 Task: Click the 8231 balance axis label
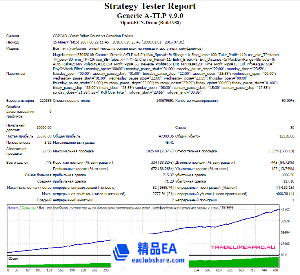pos(284,255)
